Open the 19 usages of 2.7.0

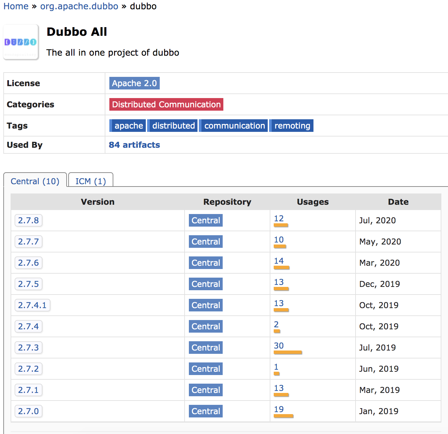pos(279,409)
